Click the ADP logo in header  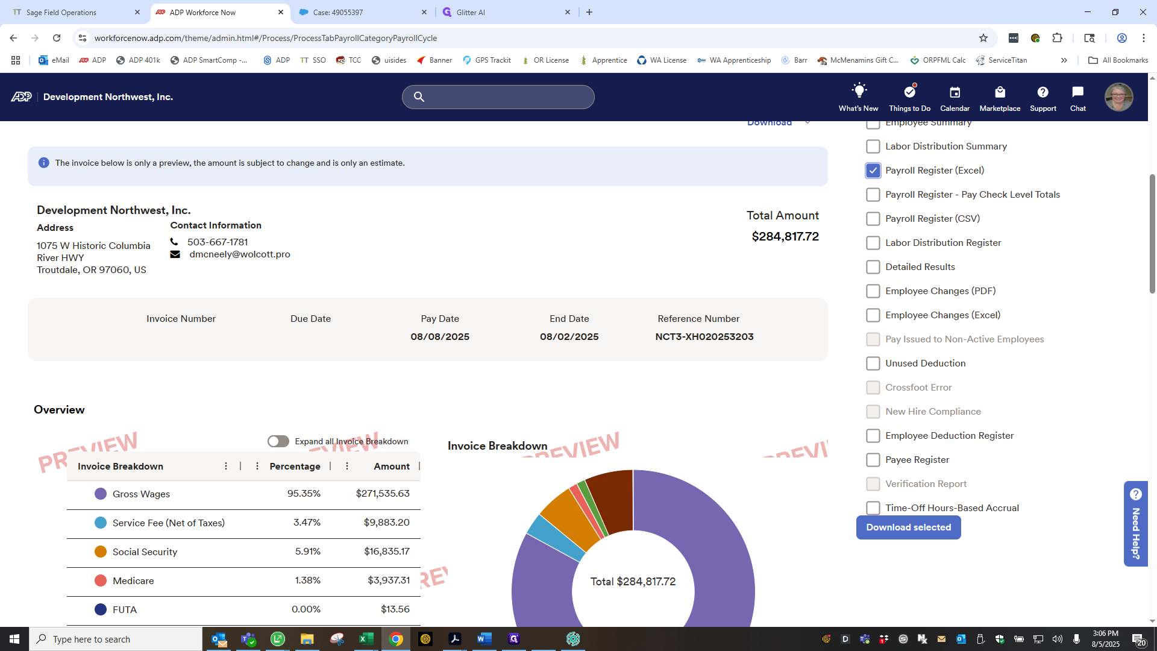(x=22, y=97)
